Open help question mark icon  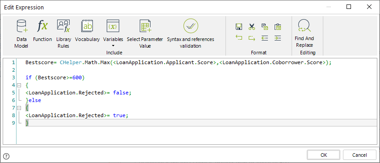pos(7,156)
